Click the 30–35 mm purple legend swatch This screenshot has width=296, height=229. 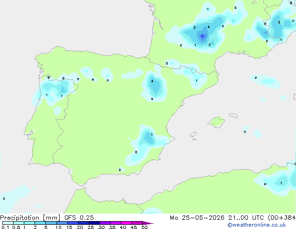pos(105,223)
